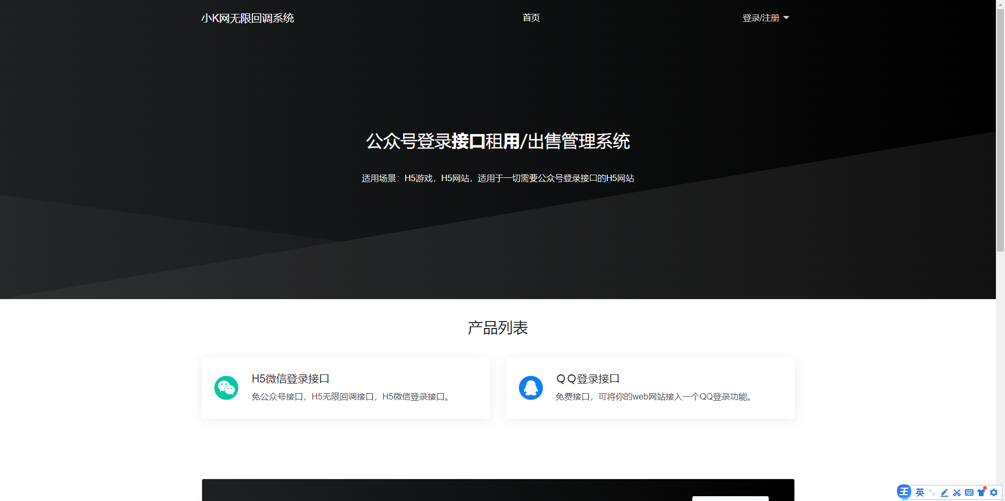
Task: Click the 小K网无限回调系统 site title
Action: coord(248,18)
